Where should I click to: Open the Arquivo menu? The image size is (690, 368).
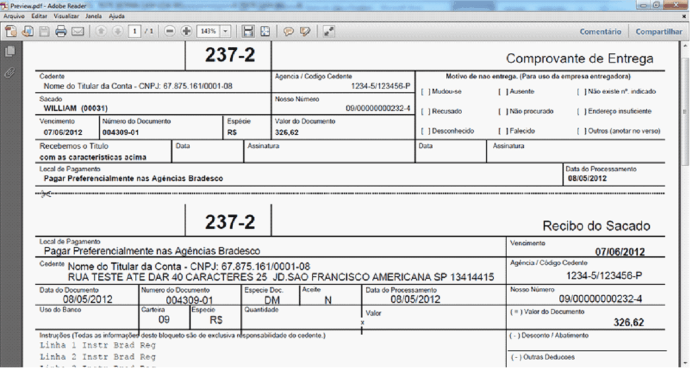(14, 16)
